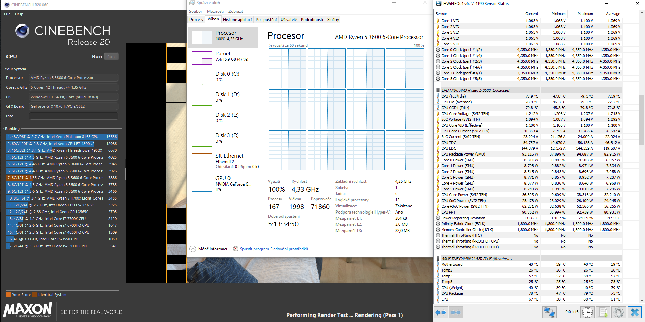The image size is (645, 322).
Task: Switch to the Podrobnosti tab
Action: tap(312, 20)
